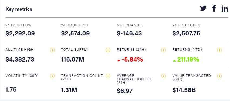
Task: Click the net change value $-146.43
Action: [129, 33]
